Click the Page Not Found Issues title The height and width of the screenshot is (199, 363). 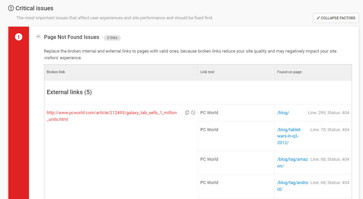click(x=71, y=37)
